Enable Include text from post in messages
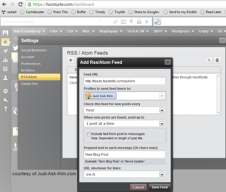Screen dimensions: 226x192 tap(88, 134)
